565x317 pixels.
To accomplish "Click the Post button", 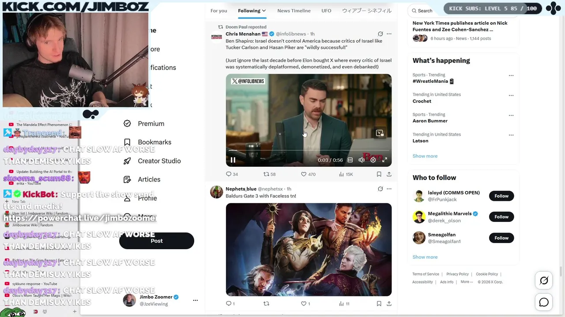I will pos(157,241).
